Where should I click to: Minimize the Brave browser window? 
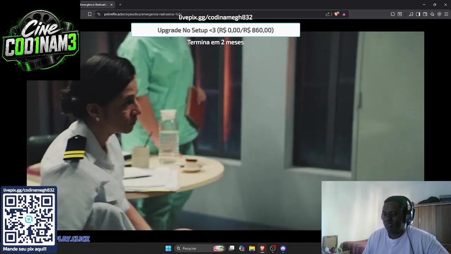424,5
